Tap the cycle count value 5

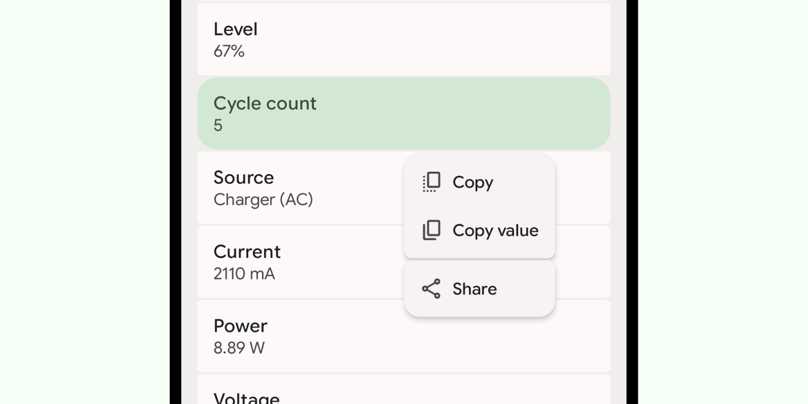point(218,125)
